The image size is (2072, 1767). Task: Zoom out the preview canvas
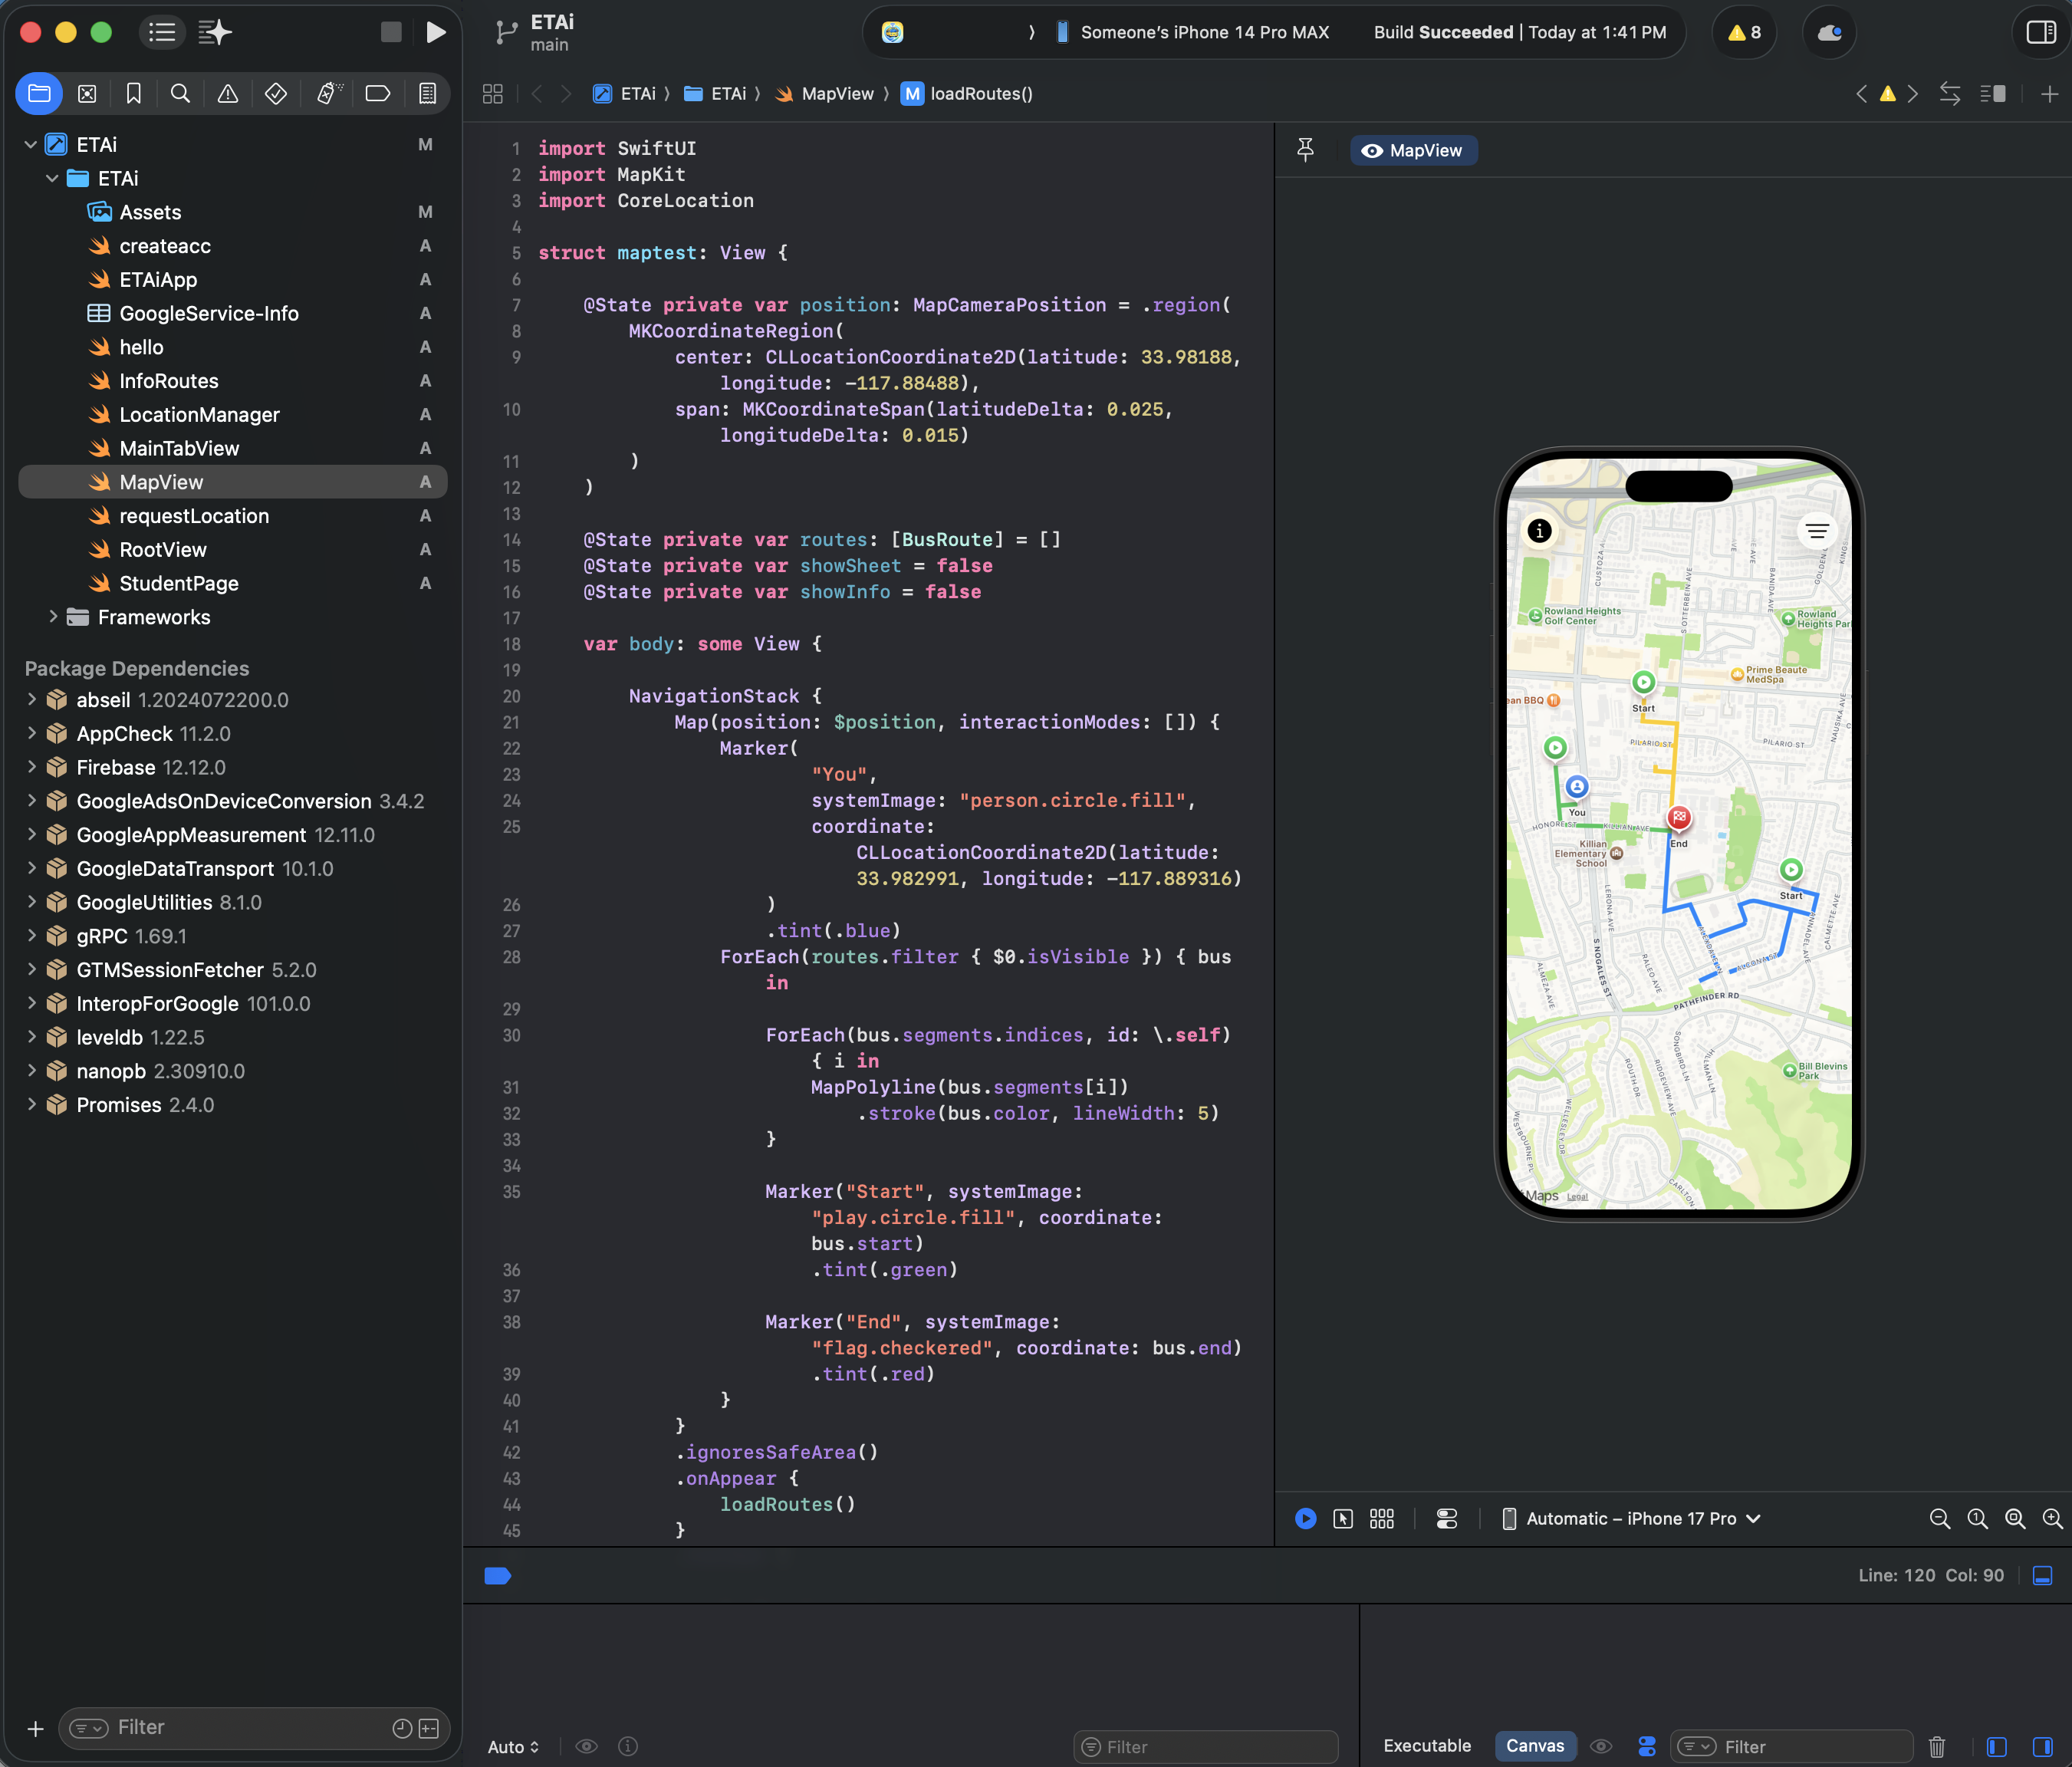click(1939, 1519)
